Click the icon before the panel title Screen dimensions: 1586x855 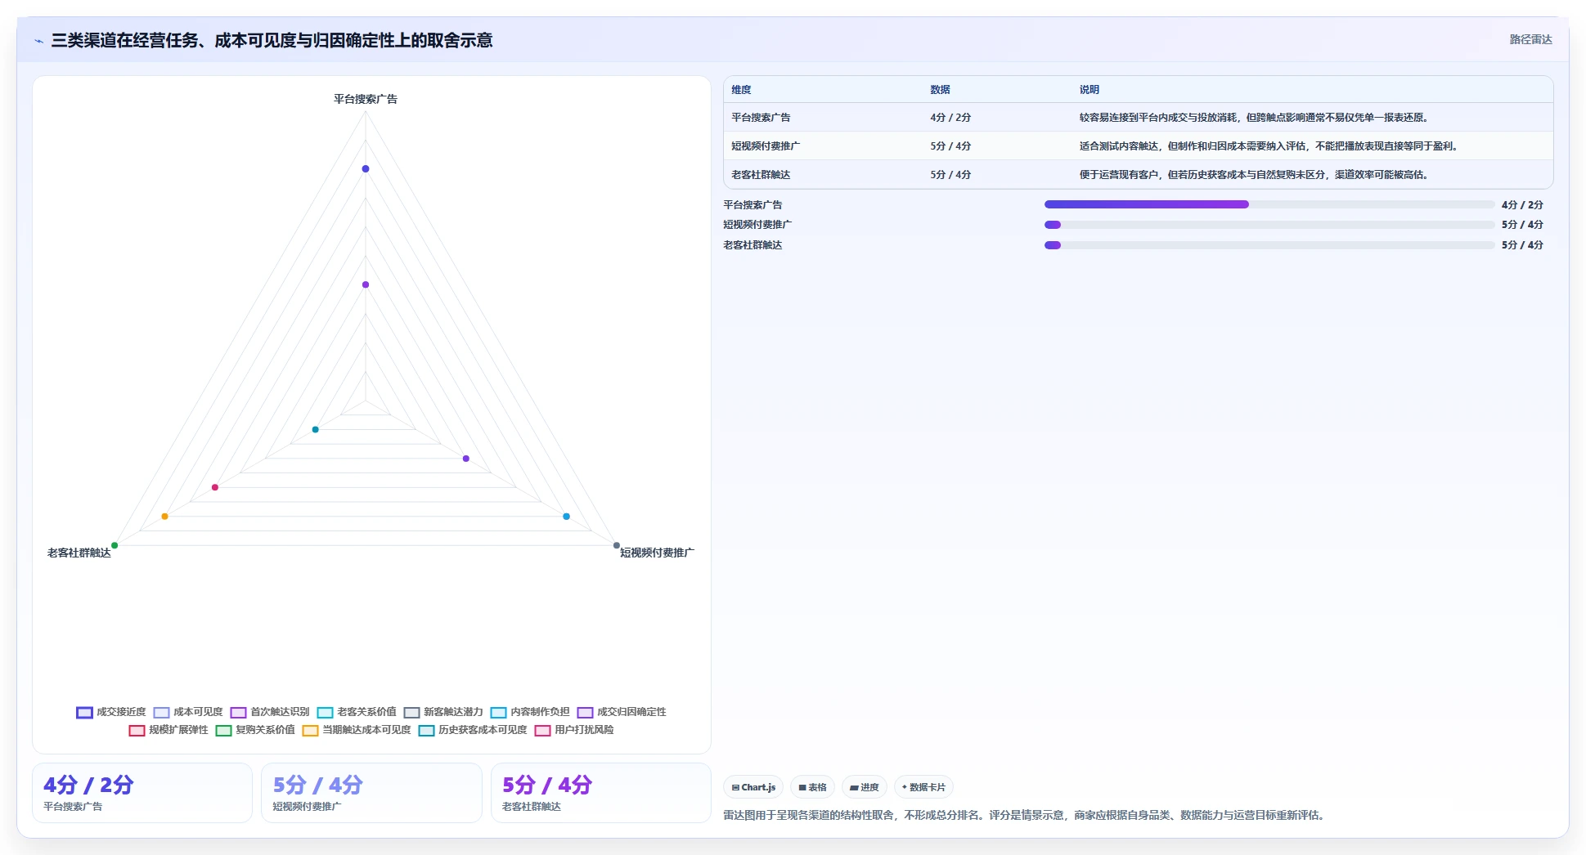pos(38,41)
